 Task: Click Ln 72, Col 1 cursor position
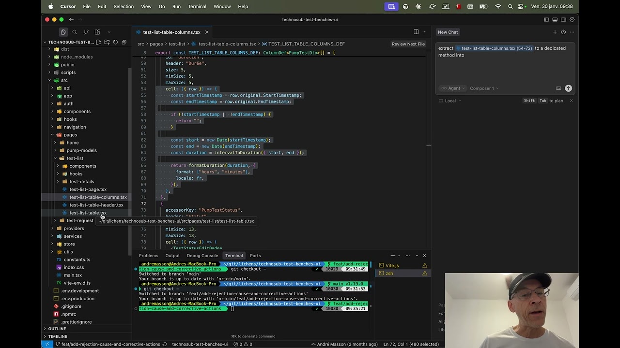coord(411,344)
